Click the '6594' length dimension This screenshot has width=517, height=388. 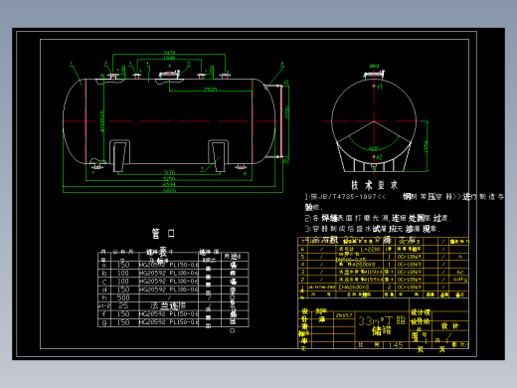tap(169, 184)
